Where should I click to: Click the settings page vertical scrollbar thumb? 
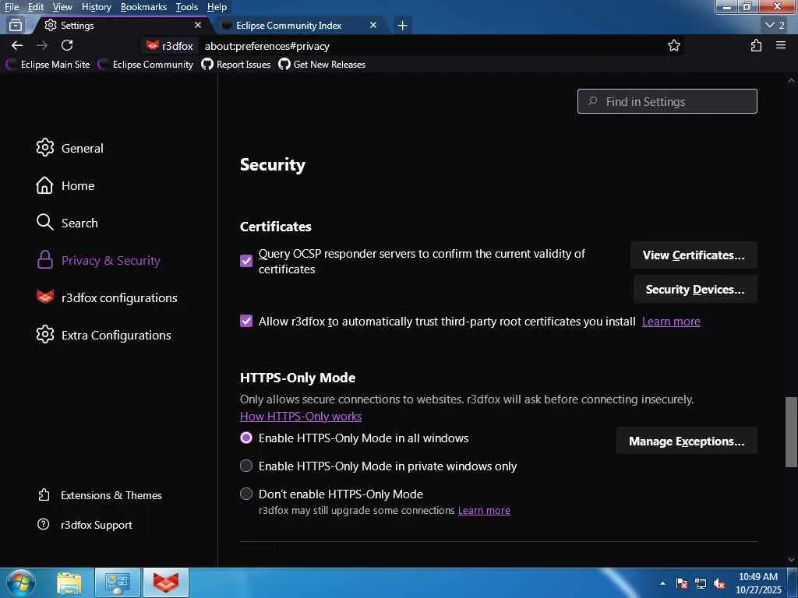click(791, 431)
